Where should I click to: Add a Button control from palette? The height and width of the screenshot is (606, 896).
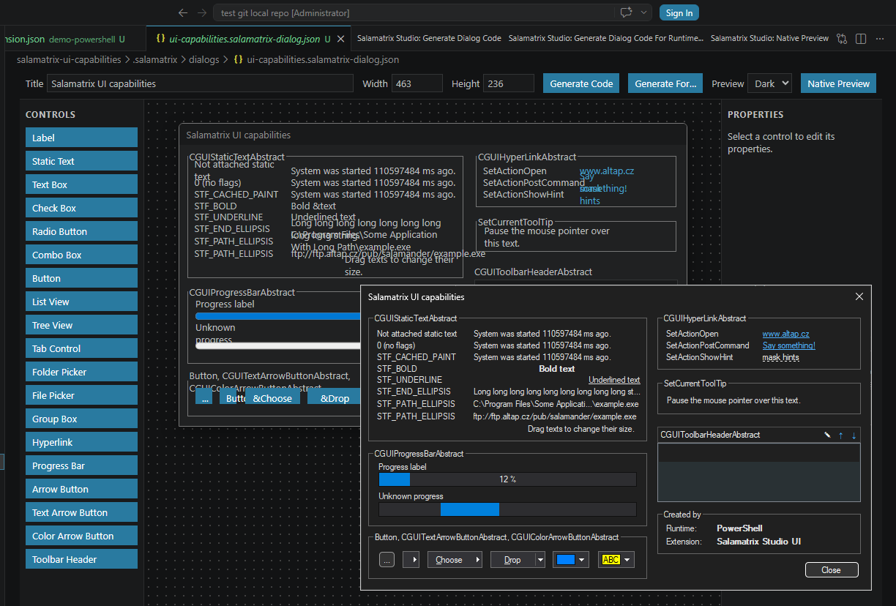(x=81, y=278)
